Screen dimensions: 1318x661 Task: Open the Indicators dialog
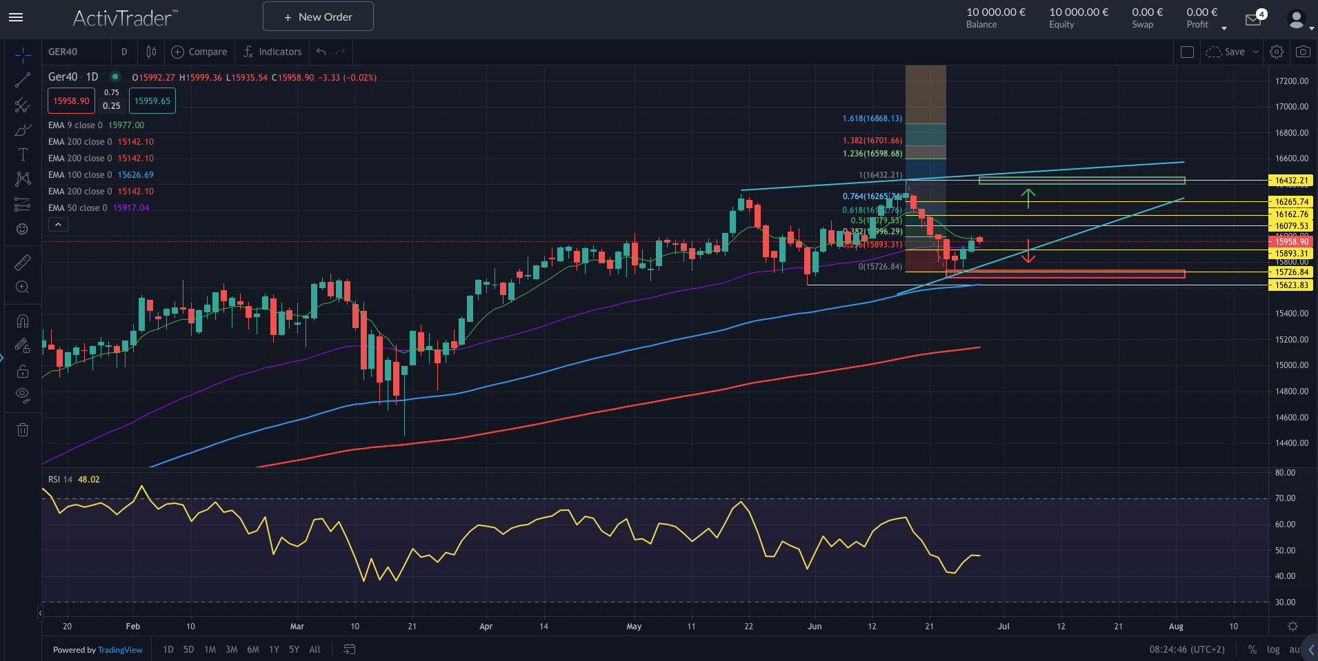tap(272, 52)
